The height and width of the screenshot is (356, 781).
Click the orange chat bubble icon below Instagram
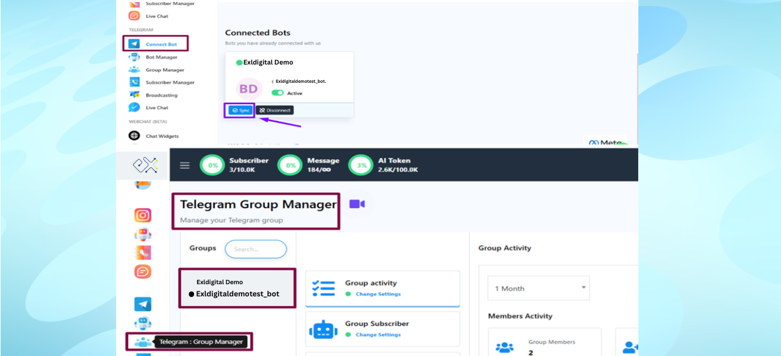(x=143, y=271)
